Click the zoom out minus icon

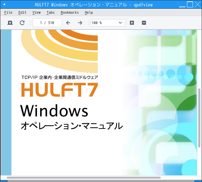click(x=144, y=23)
